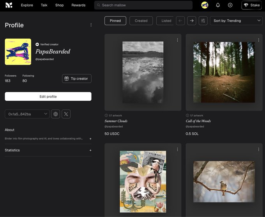Open the Summer Clouds title link
This screenshot has height=217, width=265.
point(116,121)
